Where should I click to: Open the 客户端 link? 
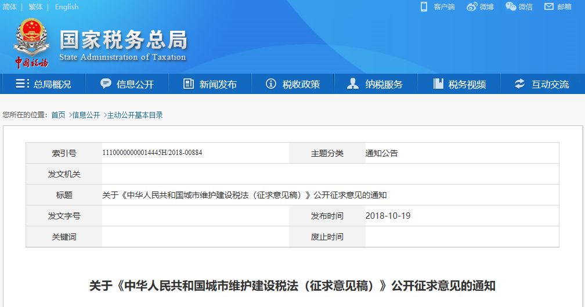pyautogui.click(x=444, y=7)
